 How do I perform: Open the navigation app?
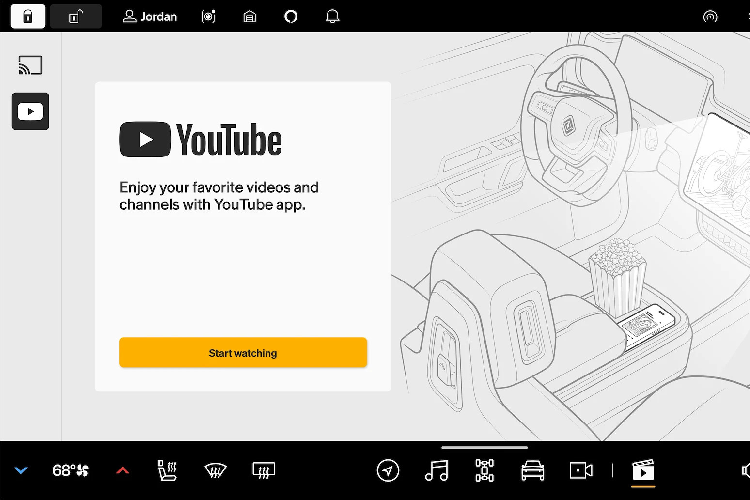click(x=388, y=470)
